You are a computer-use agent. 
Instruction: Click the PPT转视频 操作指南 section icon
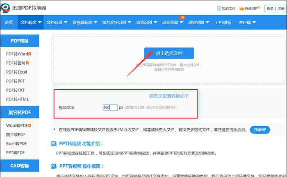click(x=54, y=166)
